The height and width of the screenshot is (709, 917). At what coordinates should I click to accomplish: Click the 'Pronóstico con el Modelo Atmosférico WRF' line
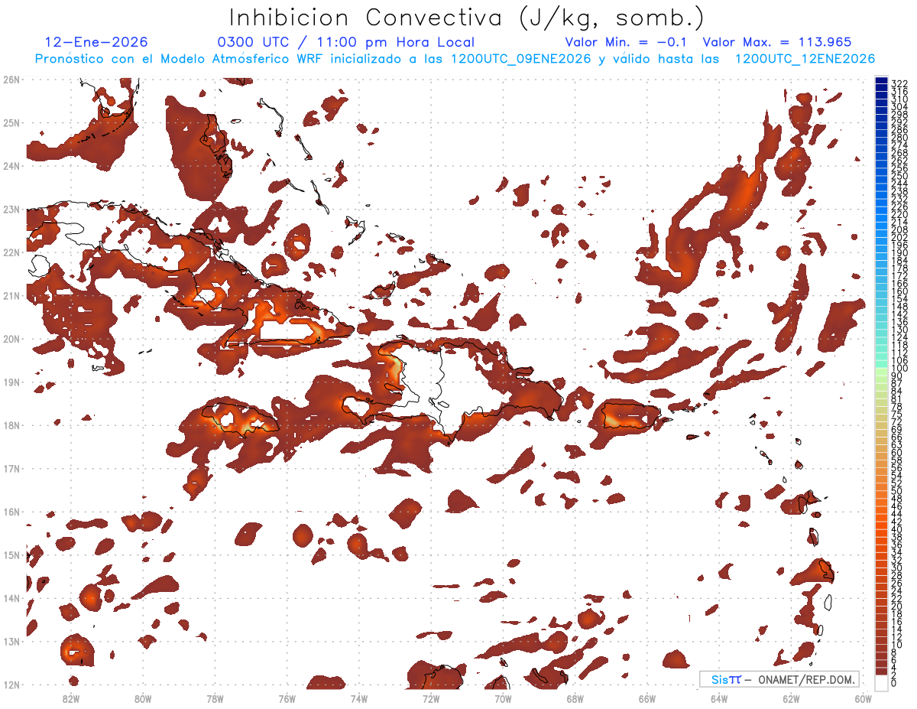click(x=455, y=59)
